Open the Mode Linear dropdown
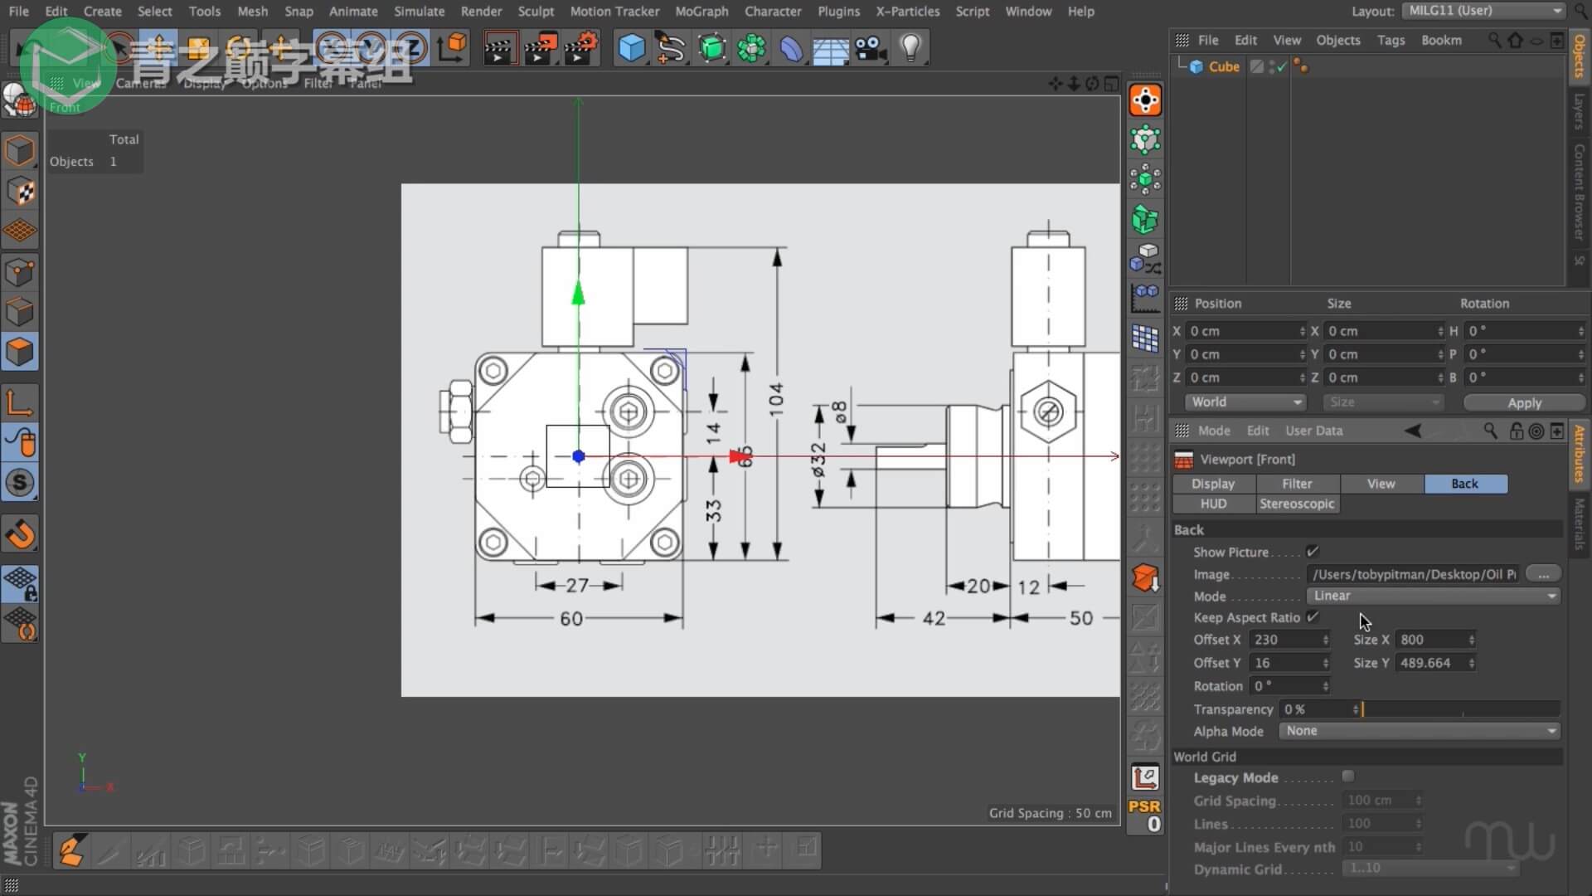1592x896 pixels. [1432, 596]
